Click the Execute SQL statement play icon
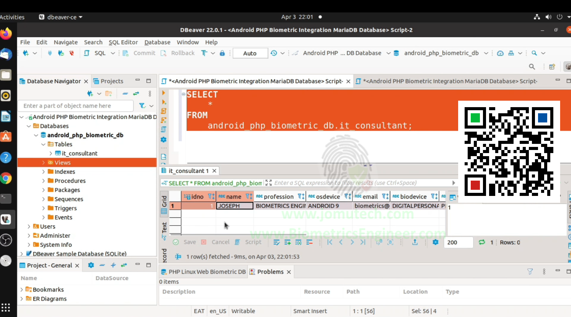Image resolution: width=571 pixels, height=317 pixels. coord(163,93)
